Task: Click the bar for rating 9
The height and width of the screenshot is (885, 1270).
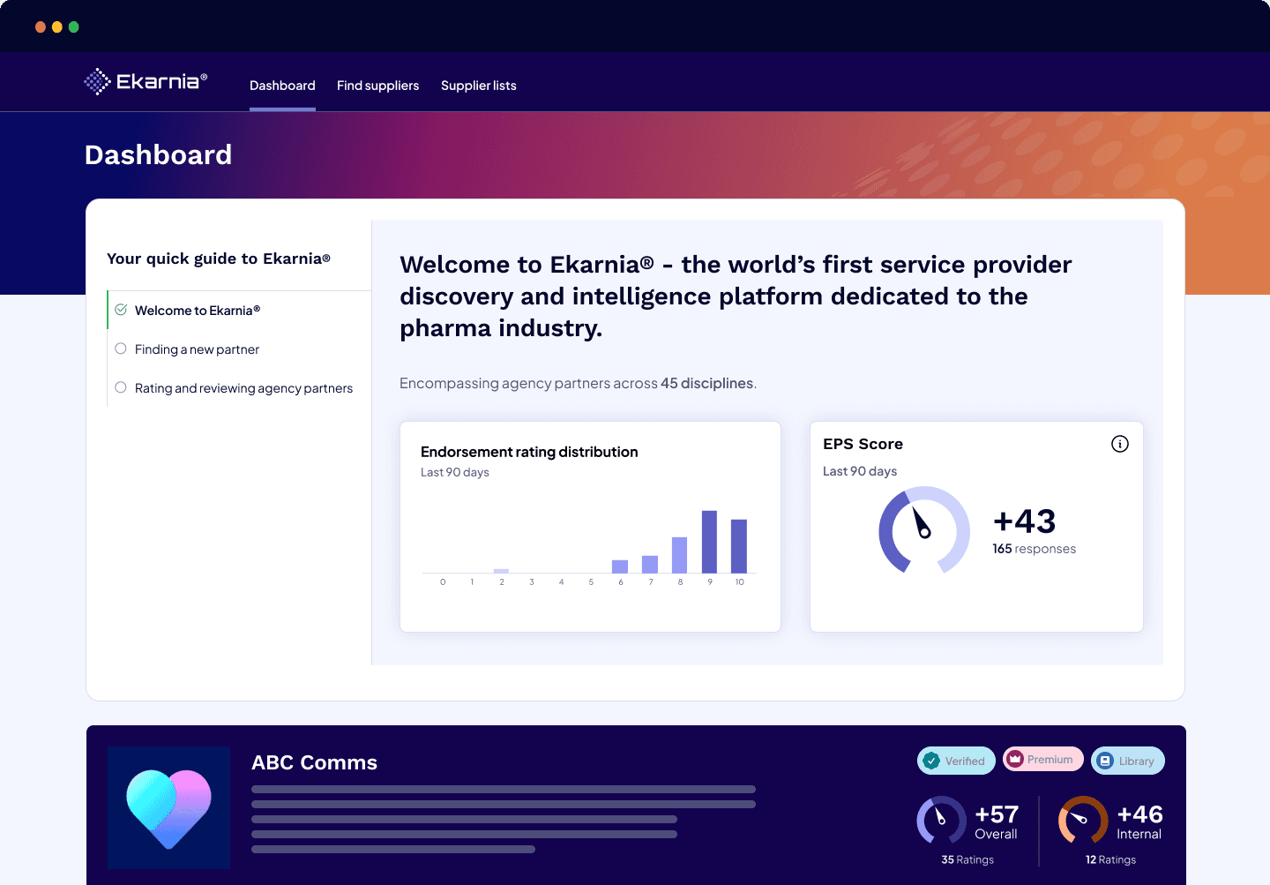Action: point(709,542)
